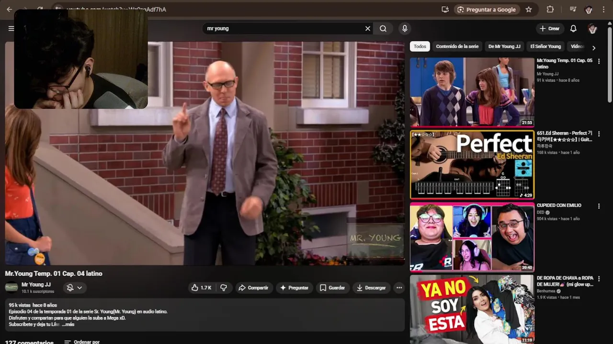
Task: Click the video title 'Mr.Young Temp. 01 Cap. 04 latino'
Action: point(54,274)
